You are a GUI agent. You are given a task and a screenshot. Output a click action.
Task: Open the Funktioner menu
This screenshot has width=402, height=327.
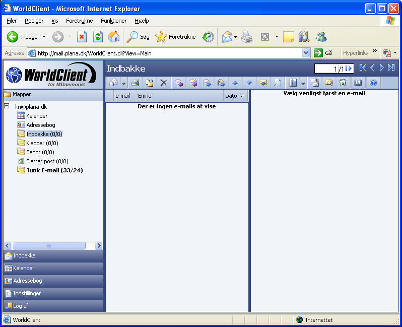[x=113, y=21]
